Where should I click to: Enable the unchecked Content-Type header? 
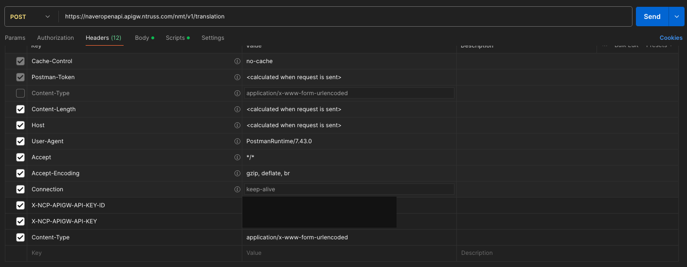(x=20, y=93)
